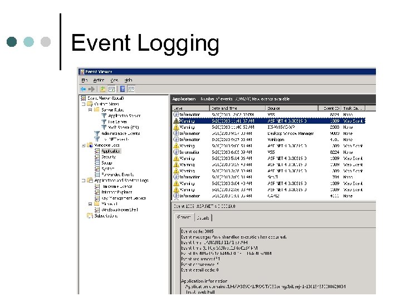Click the Security log icon

pos(97,157)
